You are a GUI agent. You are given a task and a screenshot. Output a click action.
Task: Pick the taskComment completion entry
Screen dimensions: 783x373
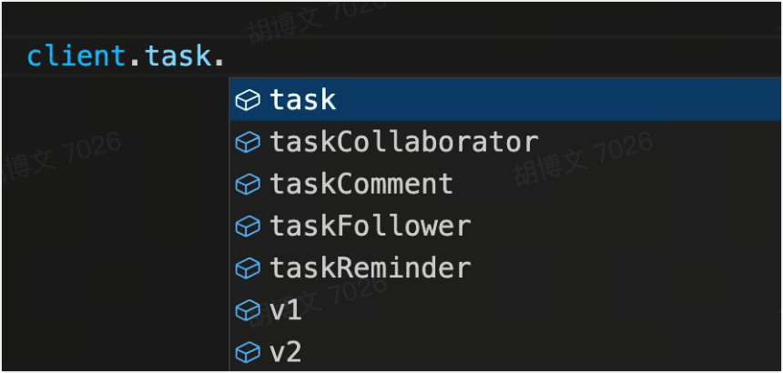[x=361, y=185]
